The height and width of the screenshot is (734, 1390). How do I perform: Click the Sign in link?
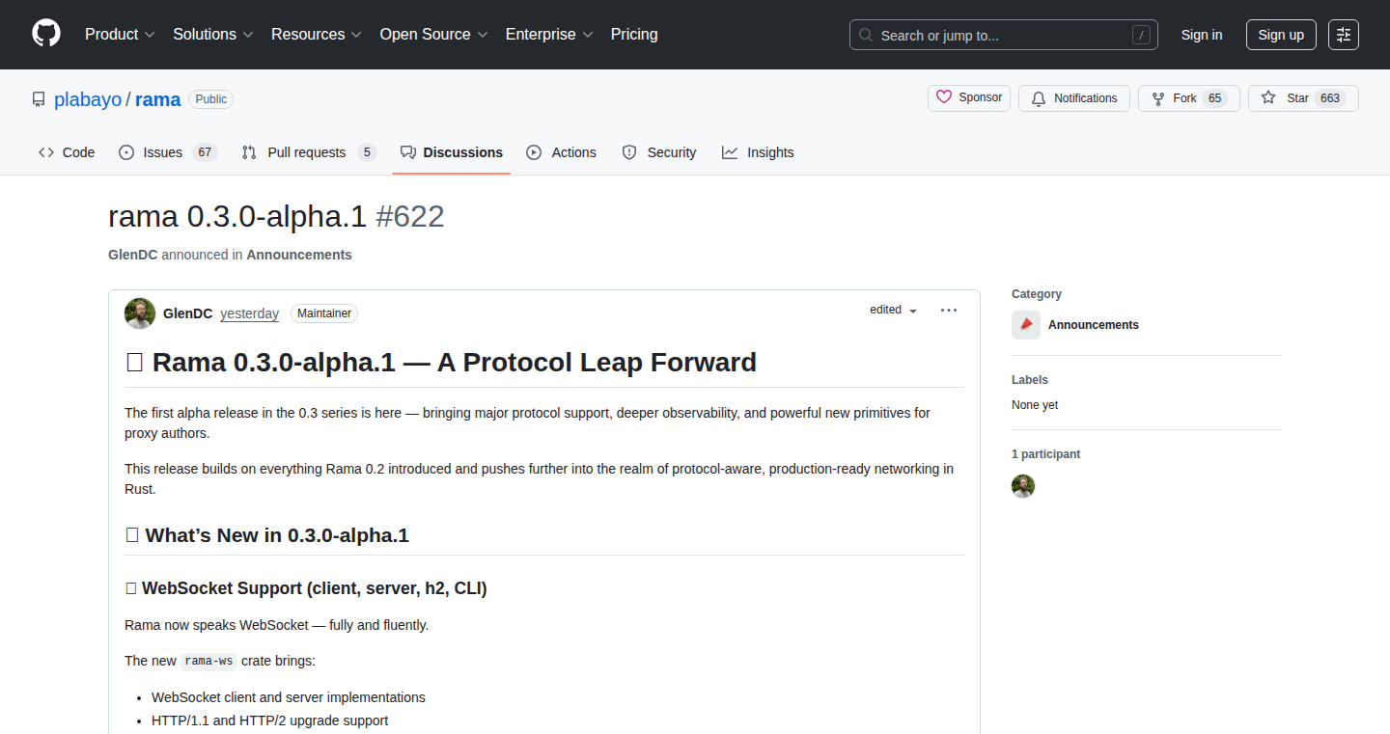(x=1202, y=35)
